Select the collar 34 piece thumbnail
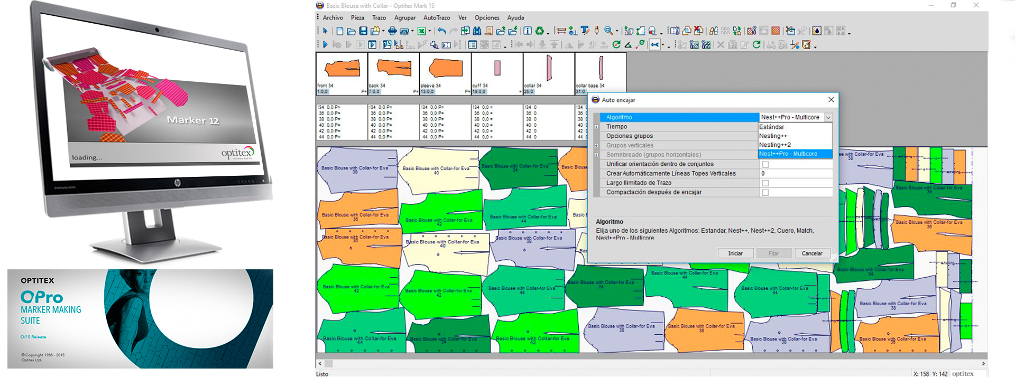 tap(549, 74)
